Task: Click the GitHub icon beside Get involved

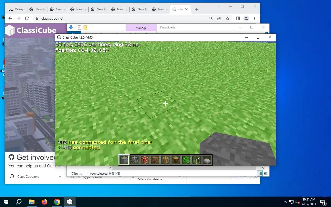Action: [x=11, y=157]
